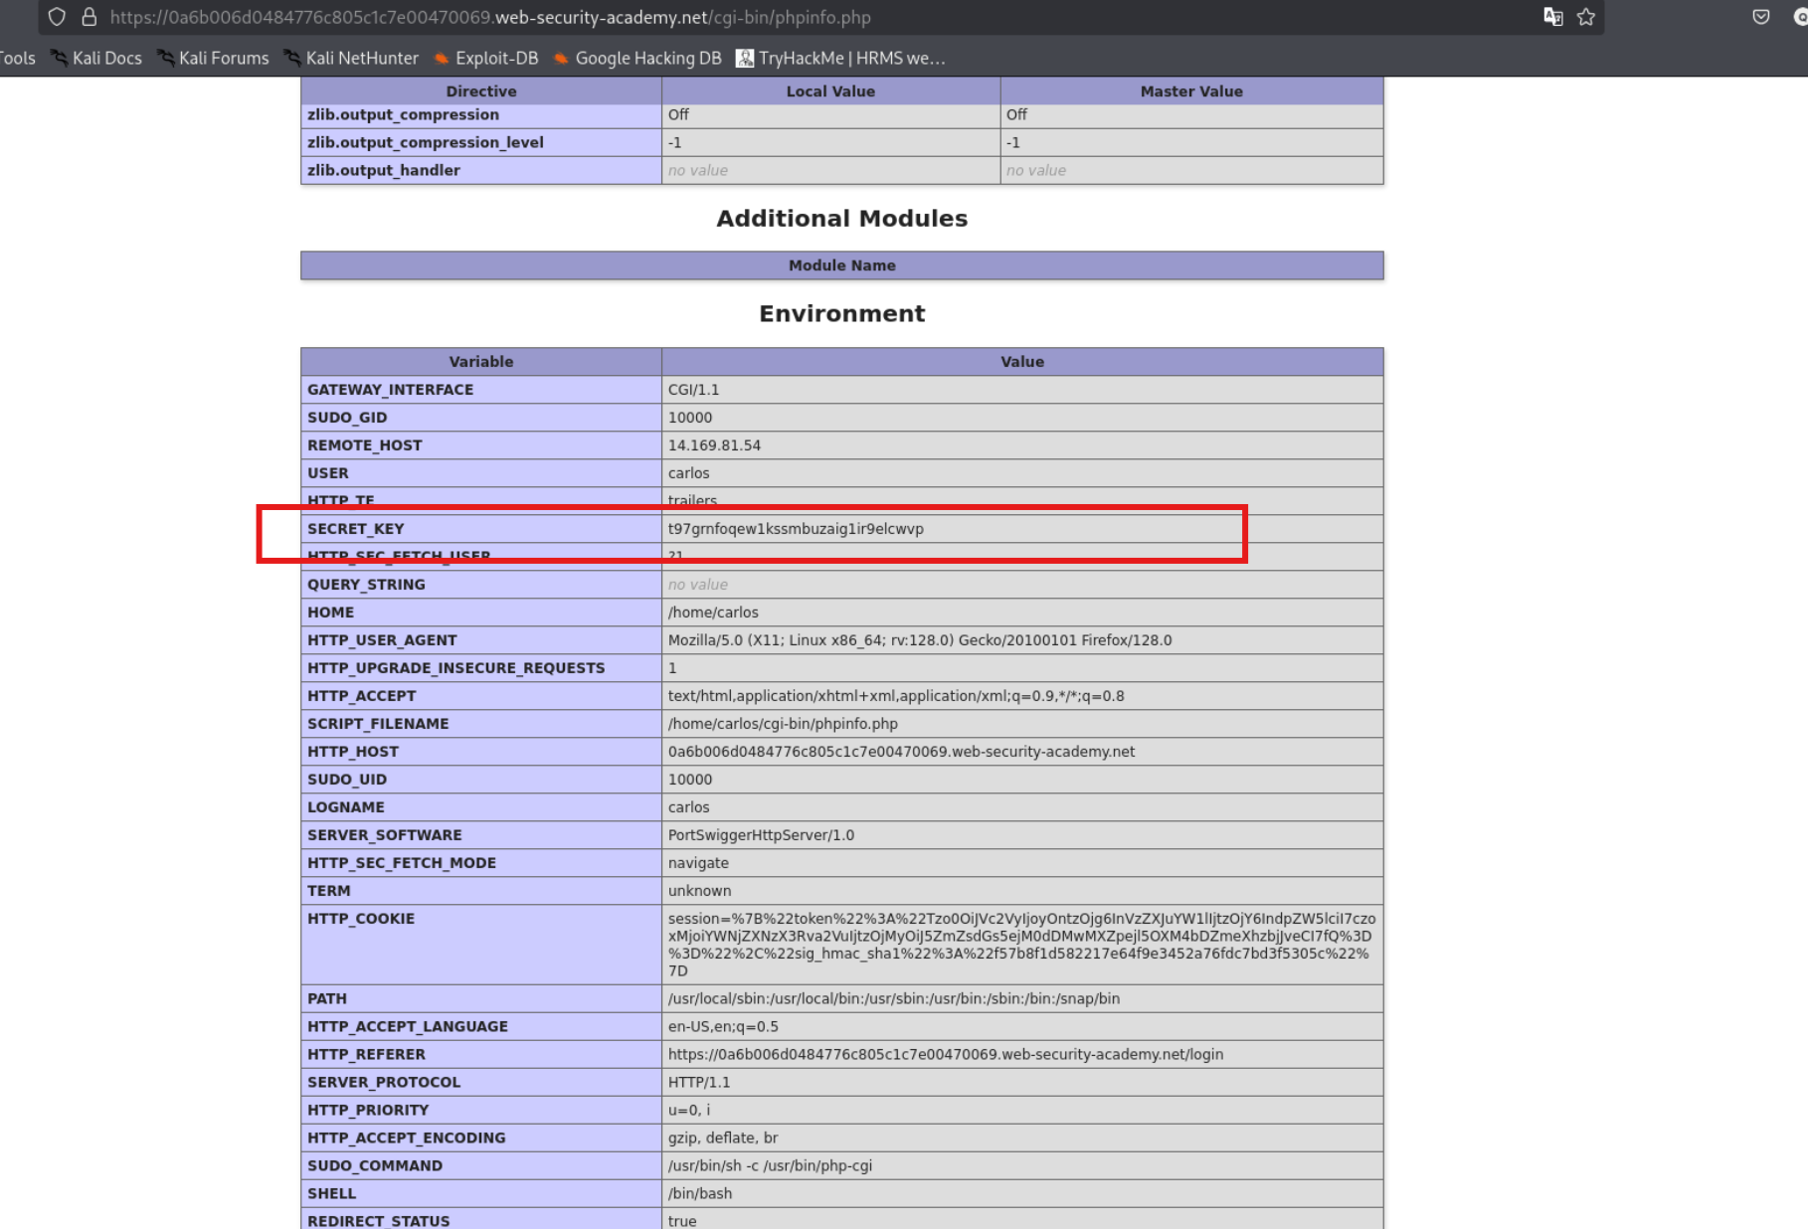Open TryHackMe HRMS bookmark
Viewport: 1808px width, 1229px height.
[x=840, y=59]
